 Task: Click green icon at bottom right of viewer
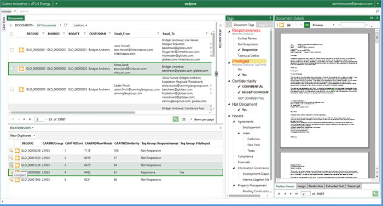click(375, 193)
